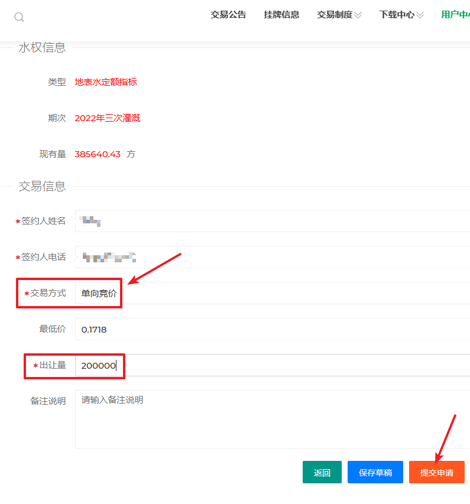Click the 最低价 field showing 0.1718
Viewport: 470px width, 504px height.
272,329
